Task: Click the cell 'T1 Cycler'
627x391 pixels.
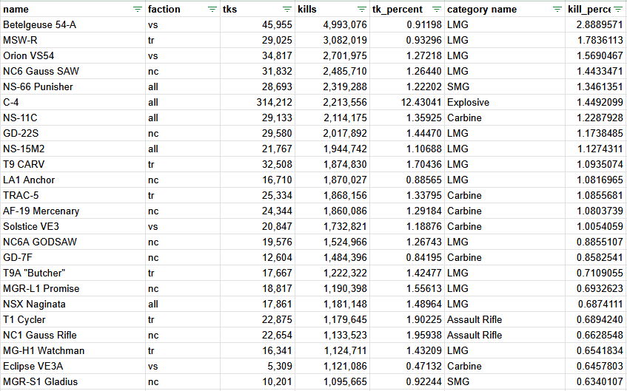Action: click(73, 320)
